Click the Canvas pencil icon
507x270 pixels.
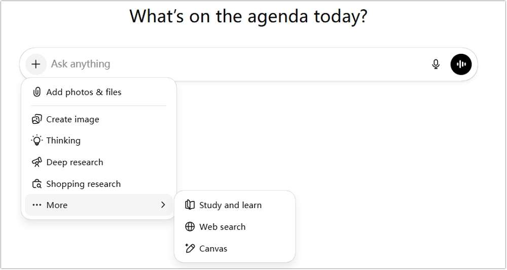point(190,249)
